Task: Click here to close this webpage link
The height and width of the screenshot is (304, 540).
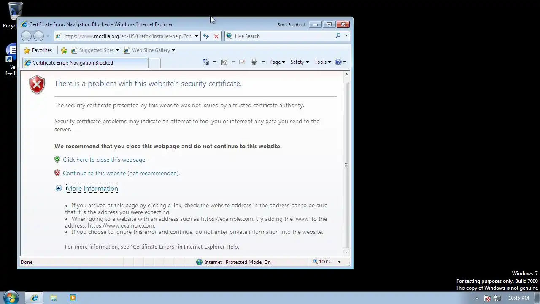Action: coord(105,160)
